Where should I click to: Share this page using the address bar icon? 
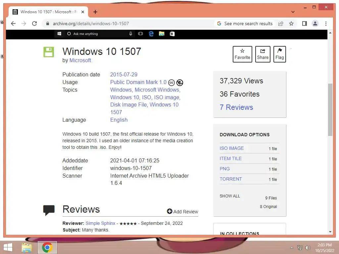[x=281, y=23]
